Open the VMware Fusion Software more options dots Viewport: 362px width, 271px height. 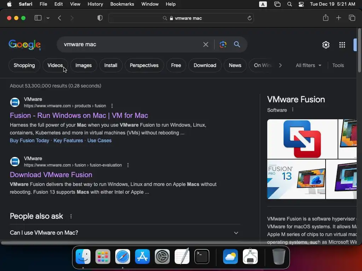click(x=292, y=110)
